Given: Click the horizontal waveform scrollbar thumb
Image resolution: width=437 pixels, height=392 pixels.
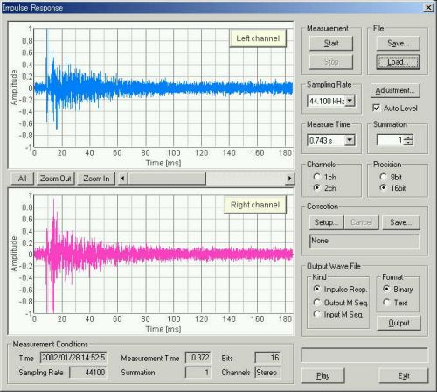Looking at the screenshot, I should coord(167,178).
